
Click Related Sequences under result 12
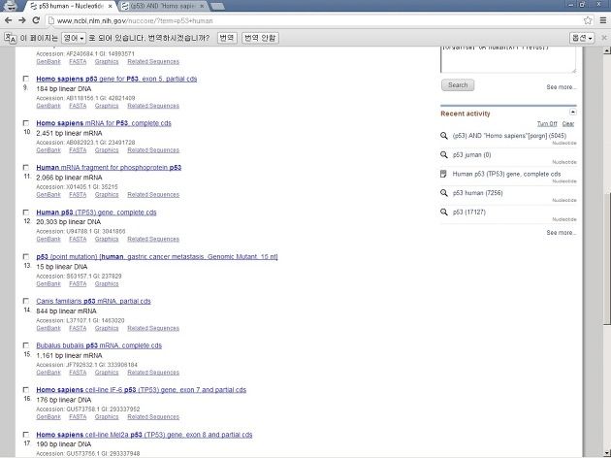click(153, 239)
